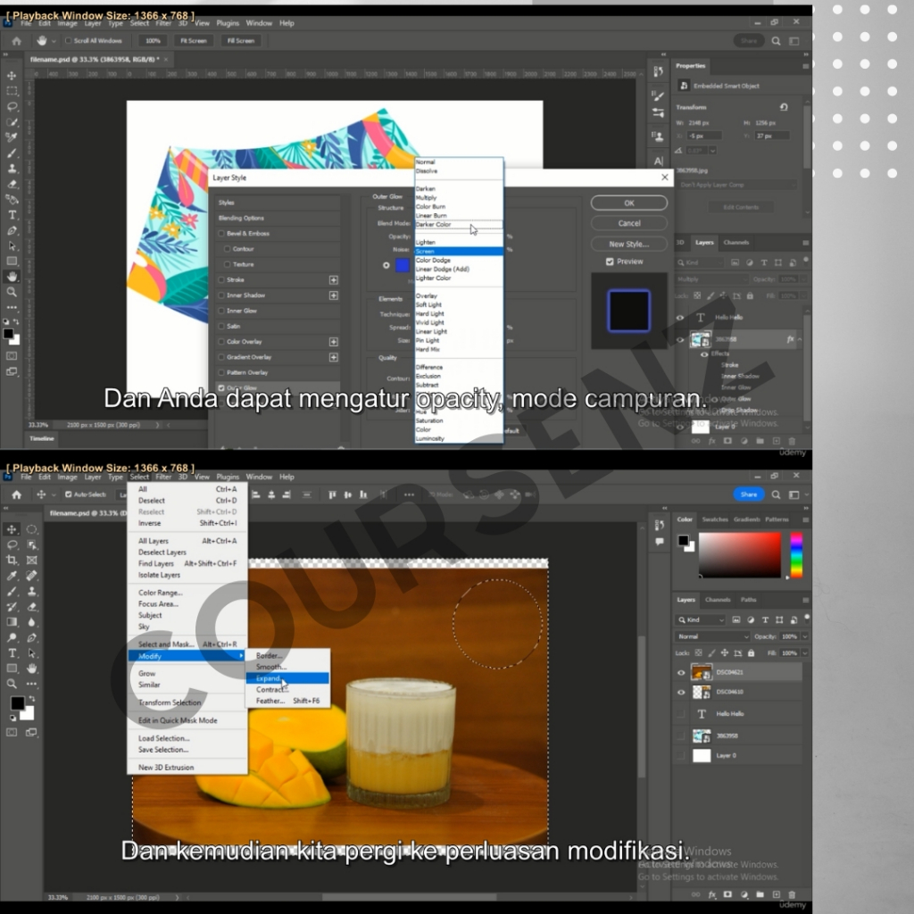Screen dimensions: 914x914
Task: Click OK in the Layer Style dialog
Action: 629,203
